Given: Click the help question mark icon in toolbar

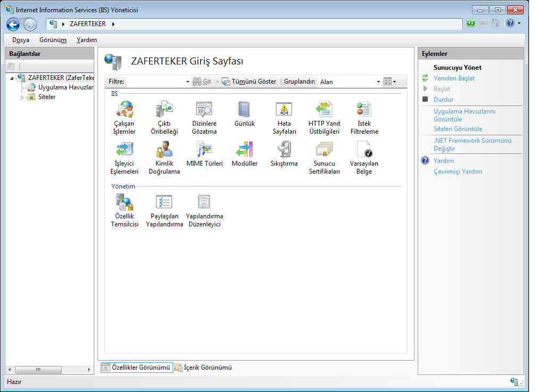Looking at the screenshot, I should pos(510,23).
